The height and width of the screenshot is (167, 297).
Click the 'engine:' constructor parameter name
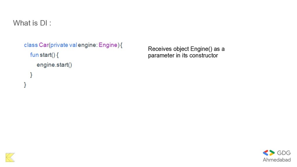click(x=88, y=45)
